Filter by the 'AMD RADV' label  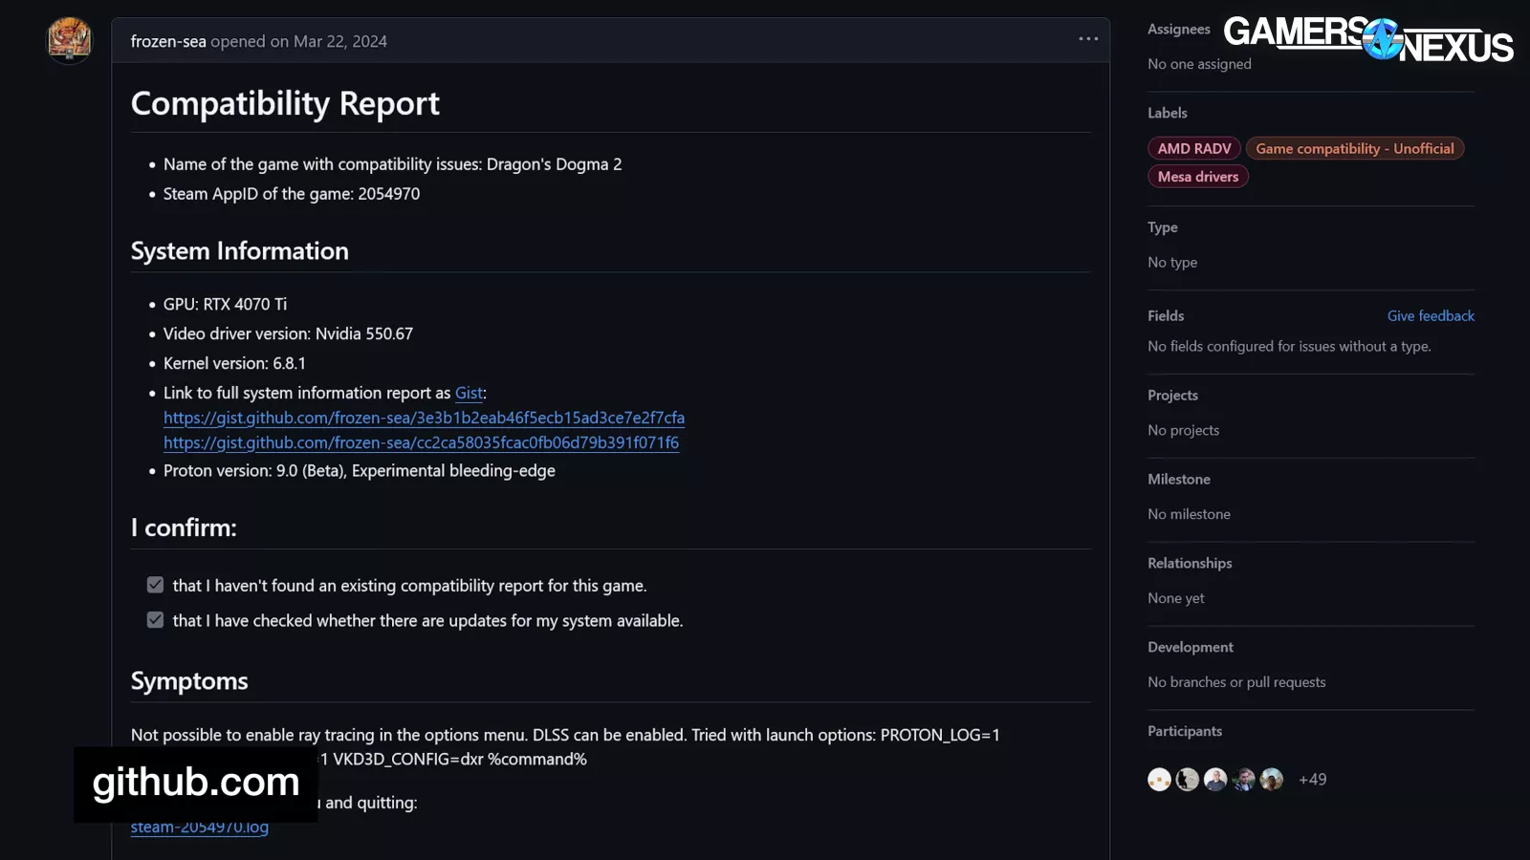point(1194,149)
